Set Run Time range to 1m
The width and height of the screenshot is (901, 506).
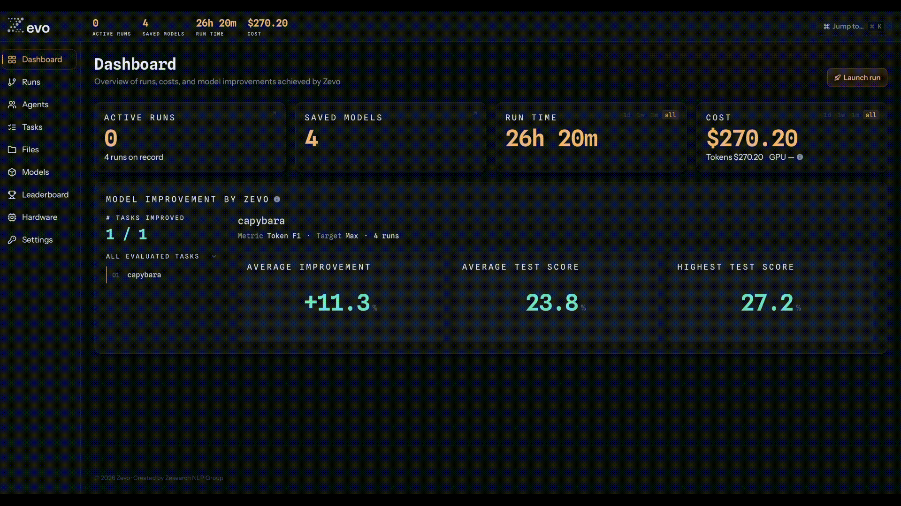click(655, 115)
